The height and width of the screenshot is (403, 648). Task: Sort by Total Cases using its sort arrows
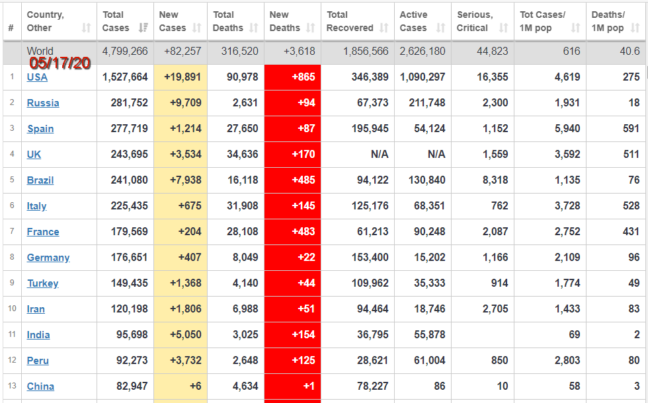(143, 28)
